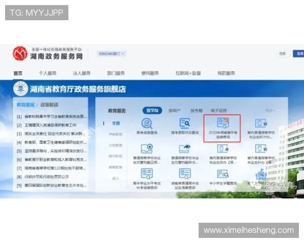
Task: Select 高中阶段 in the school-stage sidebar
Action: pyautogui.click(x=116, y=156)
